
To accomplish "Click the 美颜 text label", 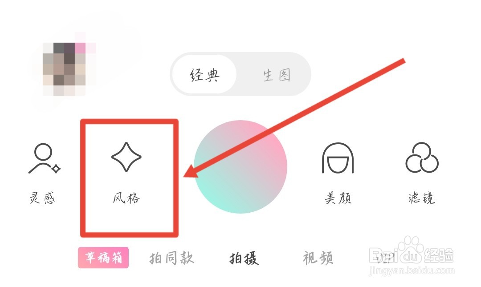I will point(338,198).
